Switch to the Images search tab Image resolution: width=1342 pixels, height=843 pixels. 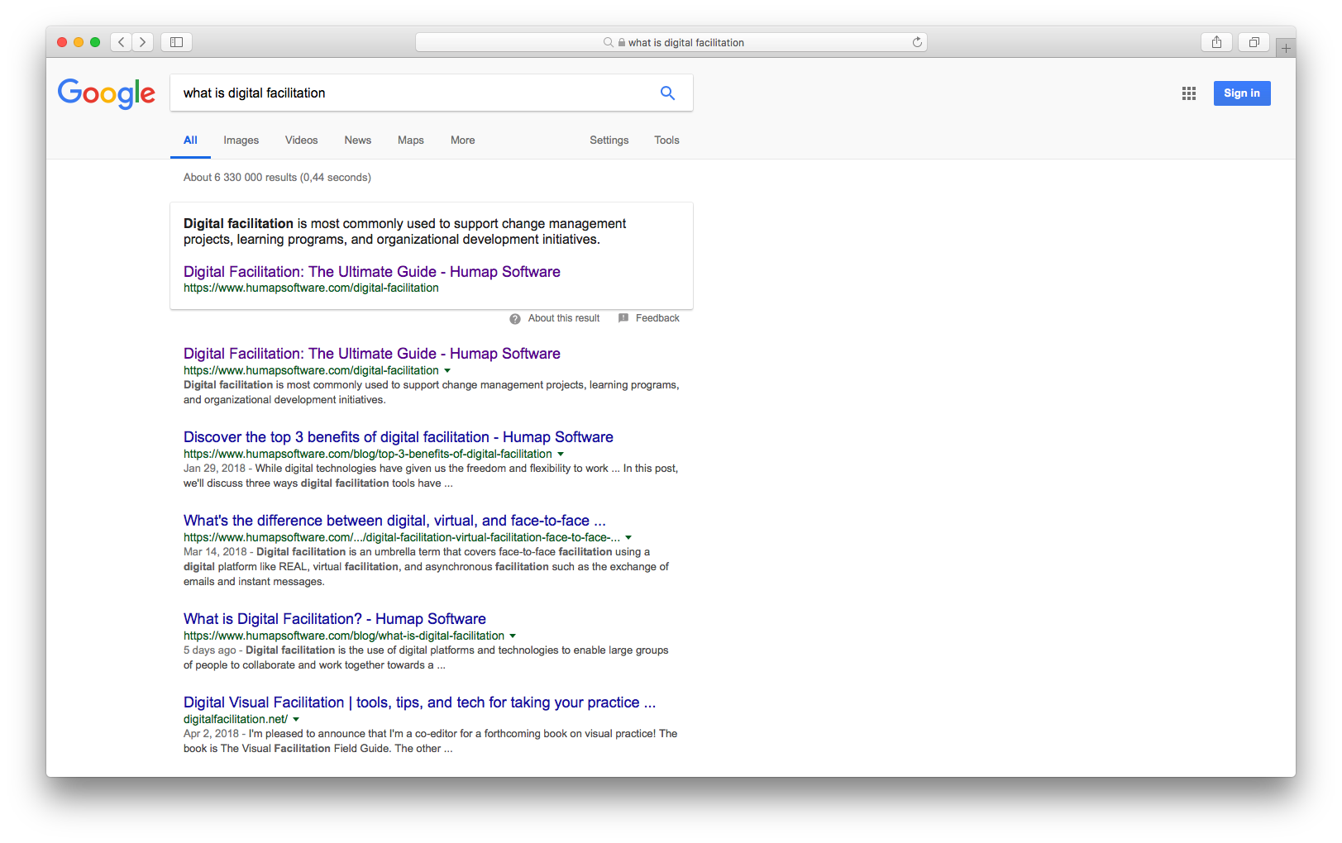(241, 140)
